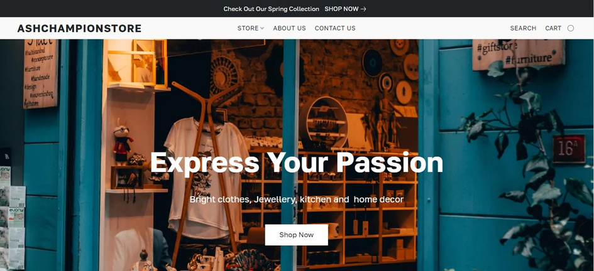The width and height of the screenshot is (594, 271).
Task: Click the ASHCHAMPIONSTORE logo
Action: tap(79, 28)
